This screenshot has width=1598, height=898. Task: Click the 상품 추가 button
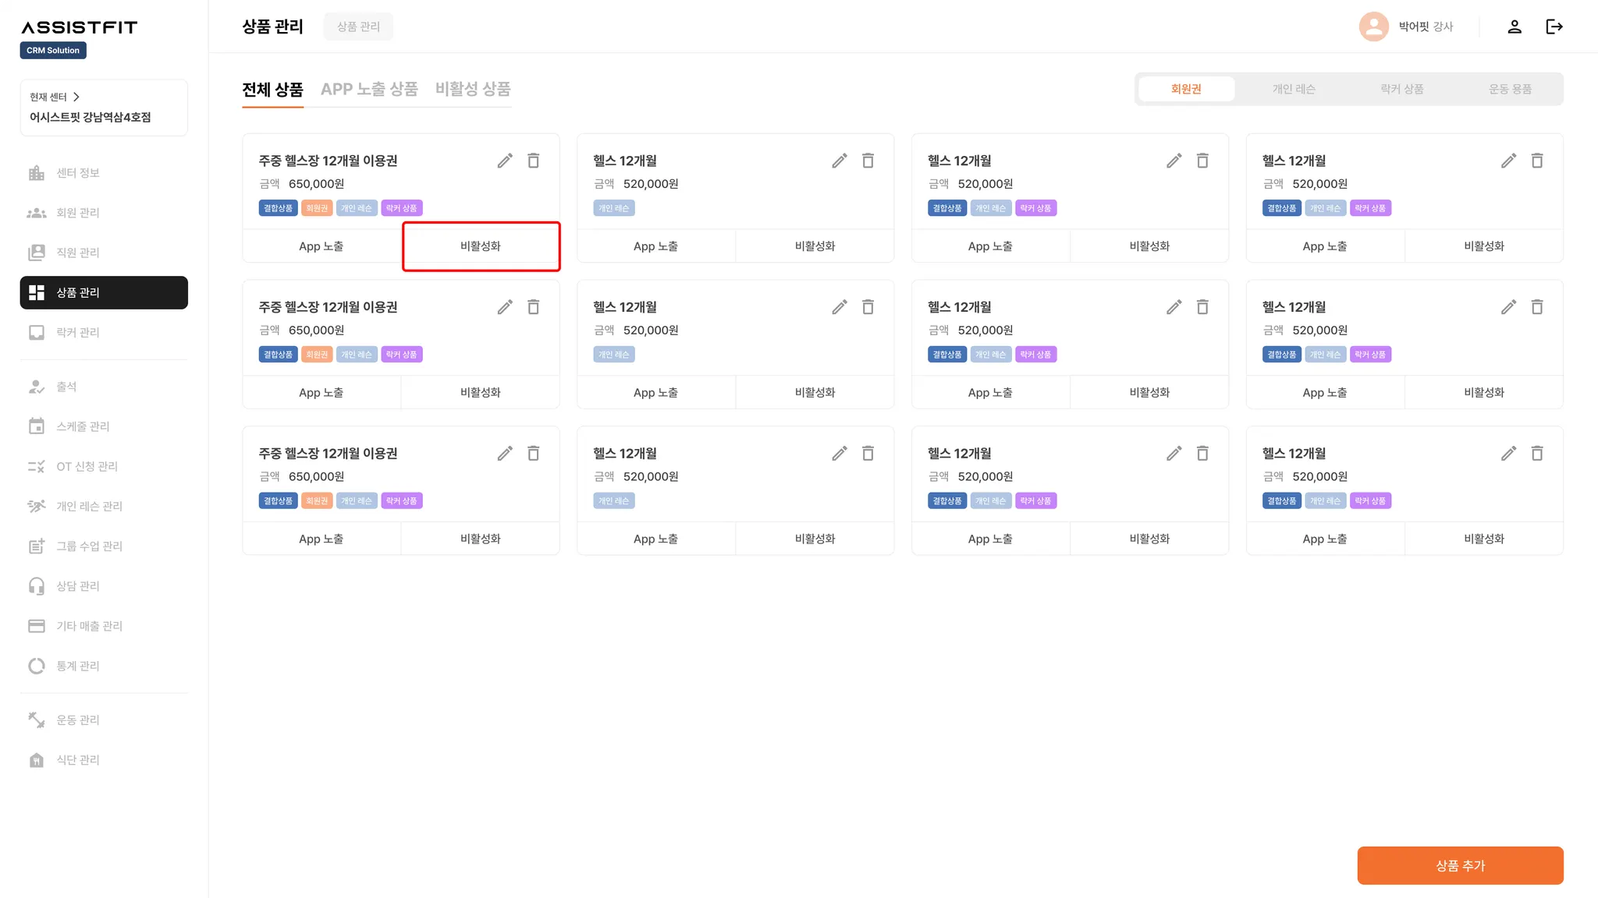pyautogui.click(x=1460, y=865)
